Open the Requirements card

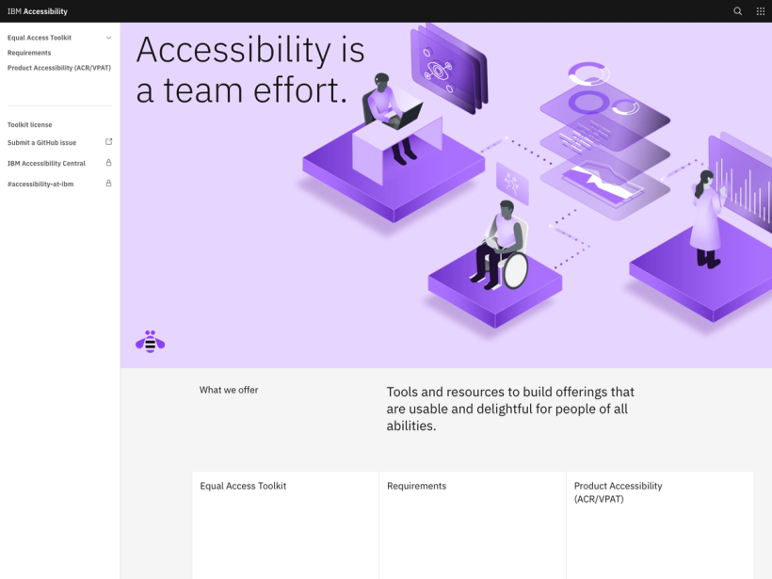click(x=473, y=525)
